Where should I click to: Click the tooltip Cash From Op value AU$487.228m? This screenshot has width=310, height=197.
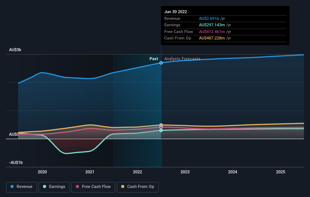(212, 38)
